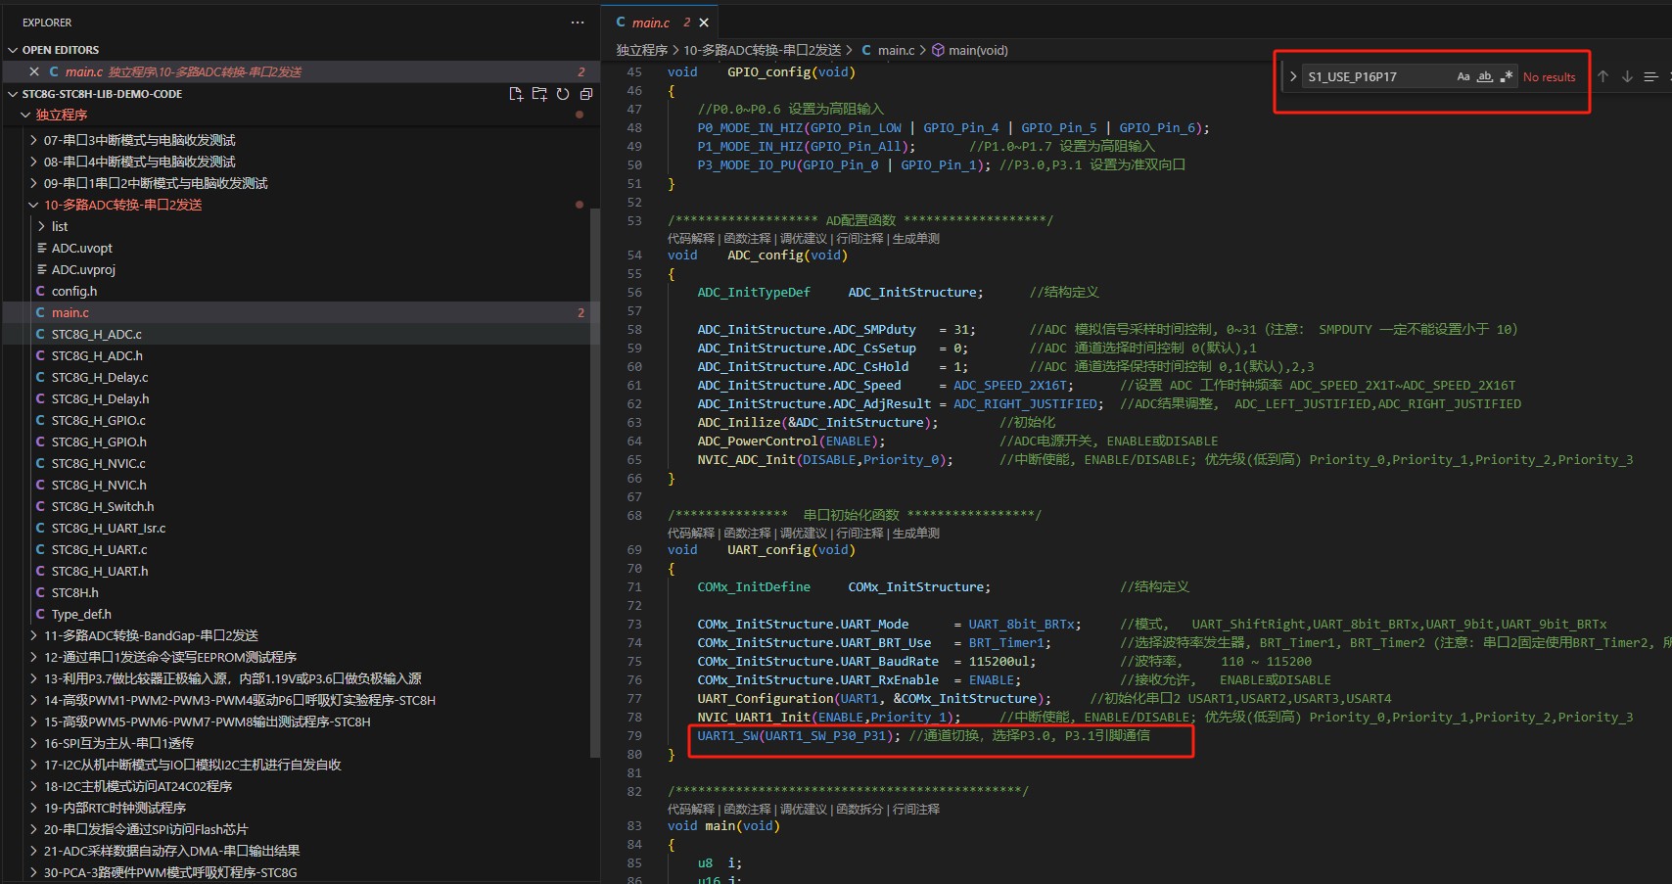Image resolution: width=1672 pixels, height=884 pixels.
Task: Open ADC.uvopt file
Action: click(x=82, y=248)
